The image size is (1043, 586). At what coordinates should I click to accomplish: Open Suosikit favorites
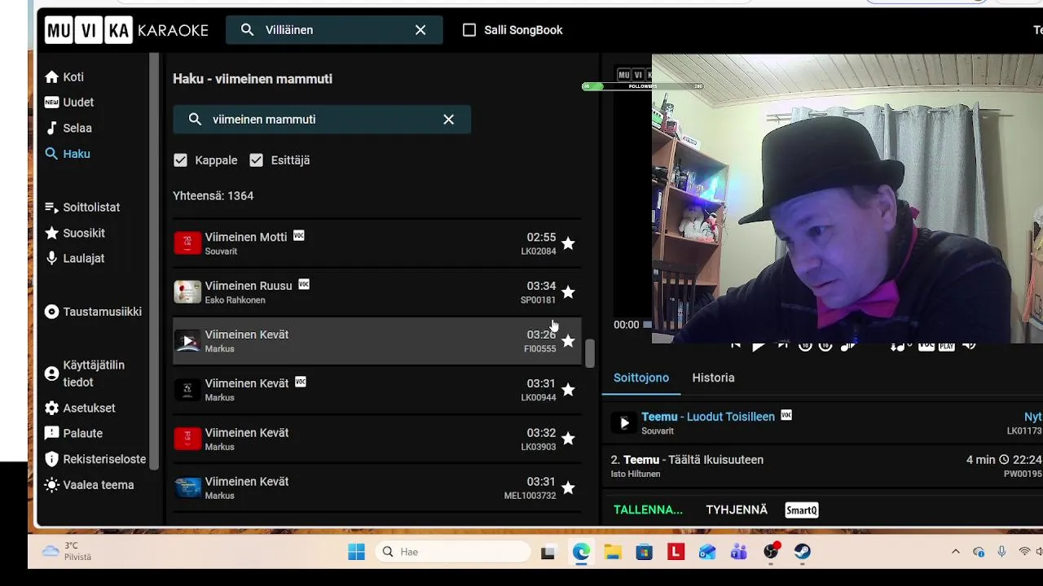click(x=75, y=233)
